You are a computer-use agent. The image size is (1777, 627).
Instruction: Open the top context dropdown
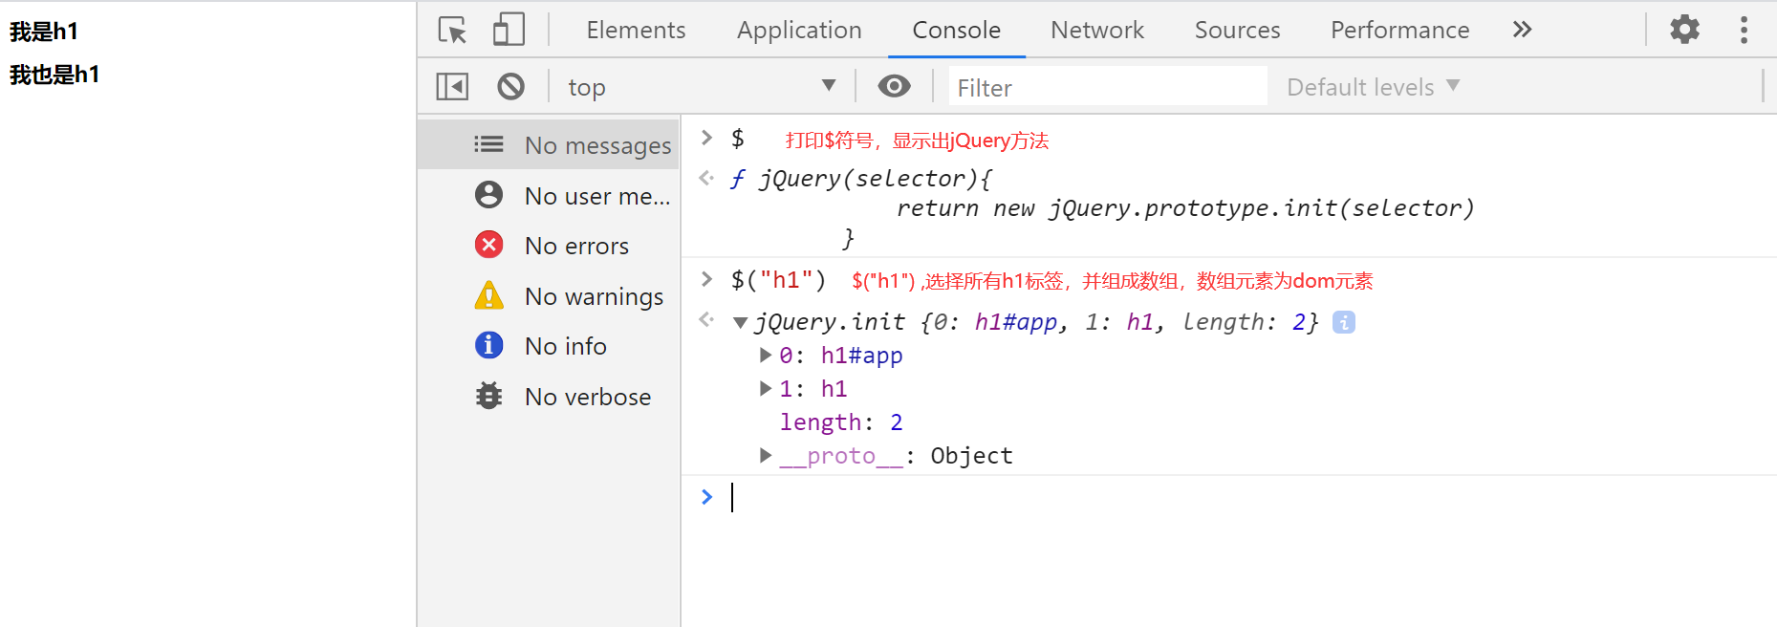click(703, 87)
